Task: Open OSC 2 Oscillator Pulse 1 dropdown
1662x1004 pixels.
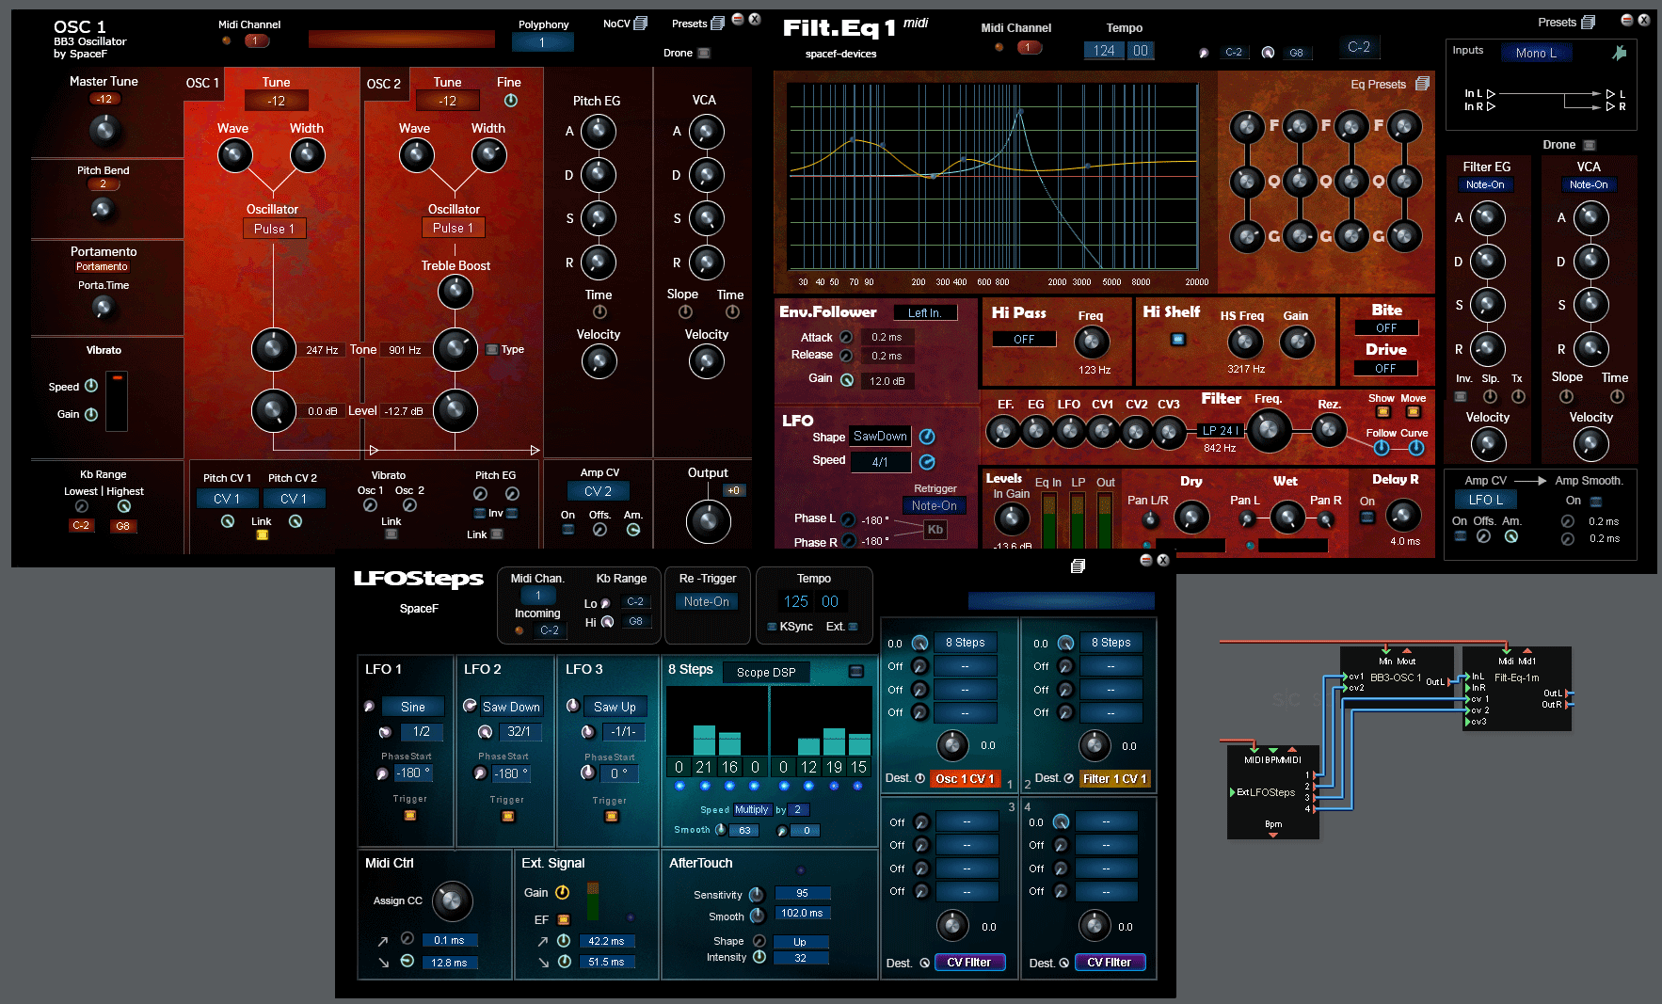Action: tap(454, 228)
